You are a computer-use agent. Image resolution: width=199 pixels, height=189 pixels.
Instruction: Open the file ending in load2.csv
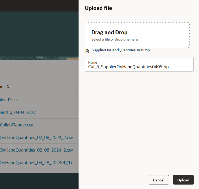(9, 100)
